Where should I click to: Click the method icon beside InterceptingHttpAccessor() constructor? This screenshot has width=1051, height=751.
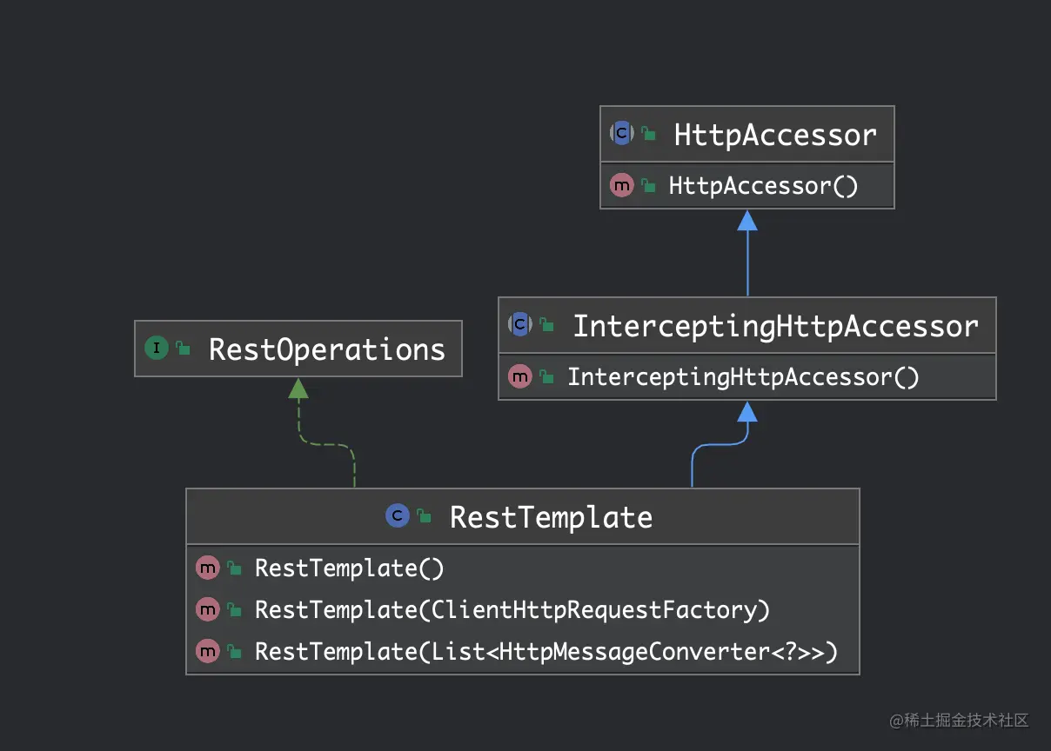click(x=520, y=377)
